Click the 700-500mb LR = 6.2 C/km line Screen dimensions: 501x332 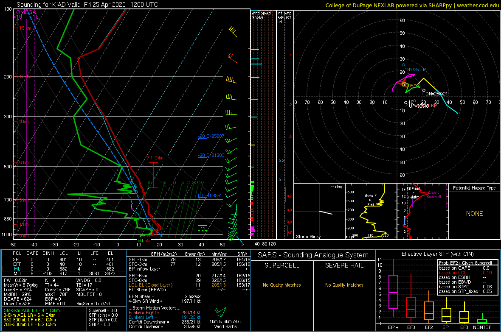point(30,325)
